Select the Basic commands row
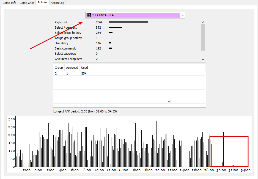The image size is (258, 179). coord(127,49)
